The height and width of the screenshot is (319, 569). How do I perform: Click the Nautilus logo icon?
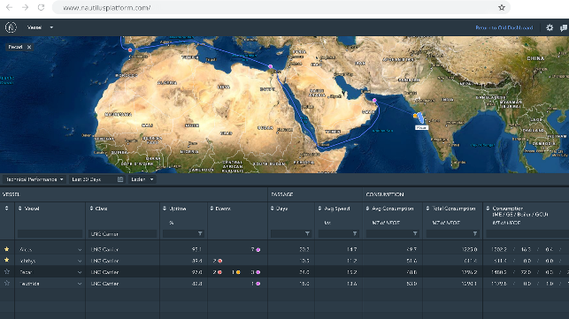[x=11, y=27]
